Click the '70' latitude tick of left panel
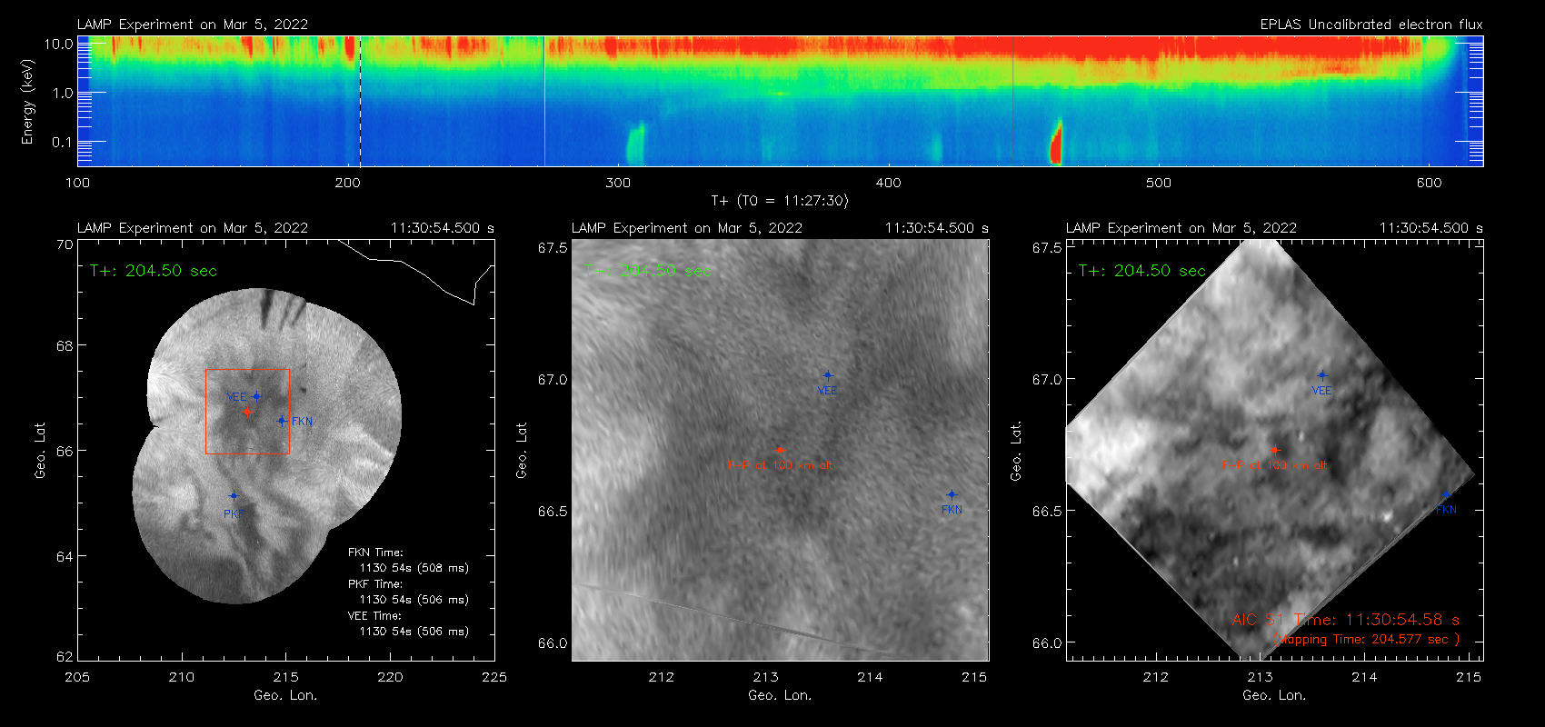The width and height of the screenshot is (1545, 727). pos(64,244)
